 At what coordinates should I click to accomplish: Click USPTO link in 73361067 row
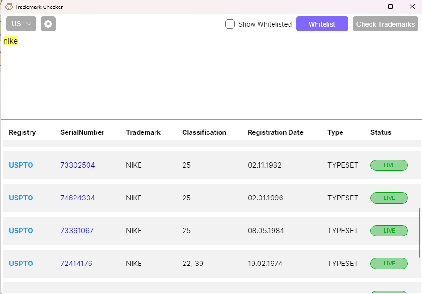tap(21, 231)
